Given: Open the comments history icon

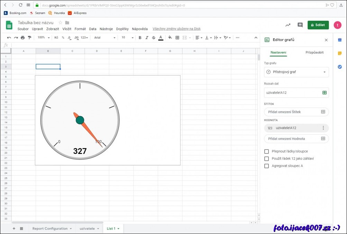Looking at the screenshot, I should pos(300,25).
